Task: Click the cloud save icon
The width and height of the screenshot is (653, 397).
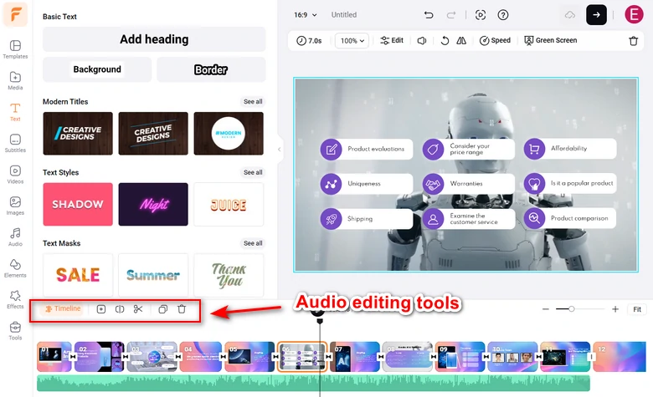Action: pos(570,15)
